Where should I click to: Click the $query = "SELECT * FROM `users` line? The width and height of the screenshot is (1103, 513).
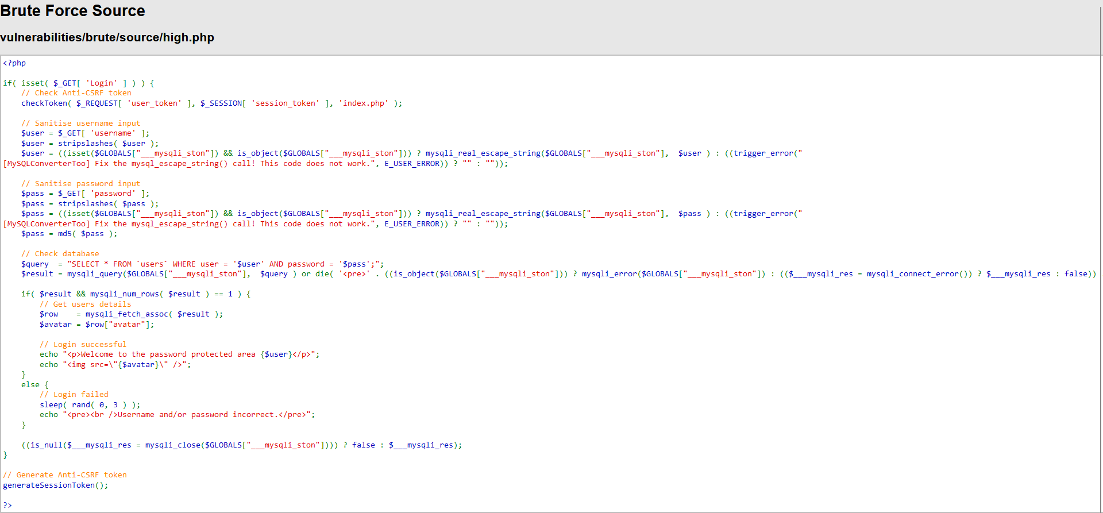(x=203, y=264)
